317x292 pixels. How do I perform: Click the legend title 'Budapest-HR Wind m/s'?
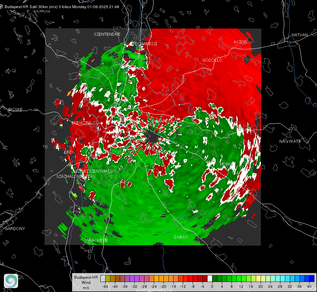[x=86, y=283]
